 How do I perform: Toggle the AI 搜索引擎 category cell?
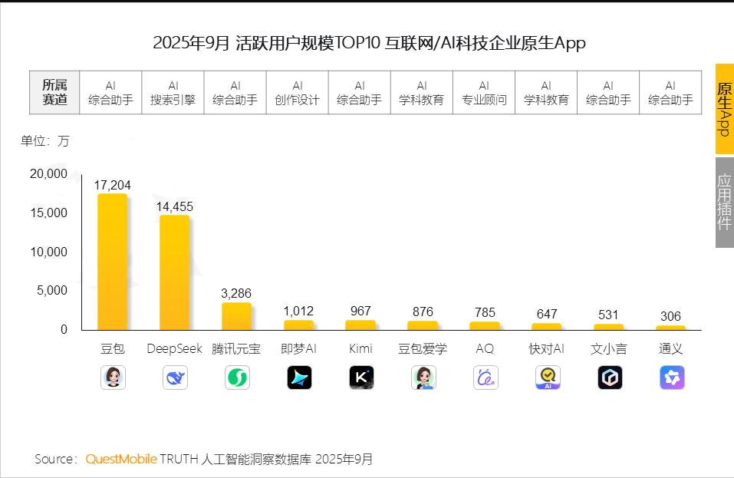[173, 92]
